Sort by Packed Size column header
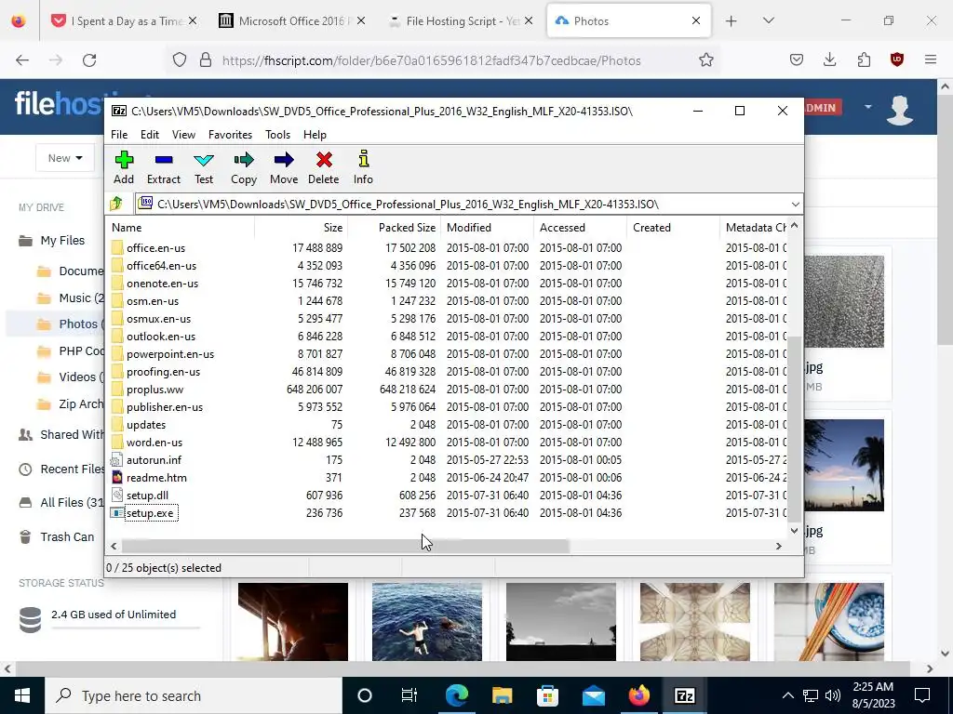Screen dimensions: 953x714 [x=394, y=228]
